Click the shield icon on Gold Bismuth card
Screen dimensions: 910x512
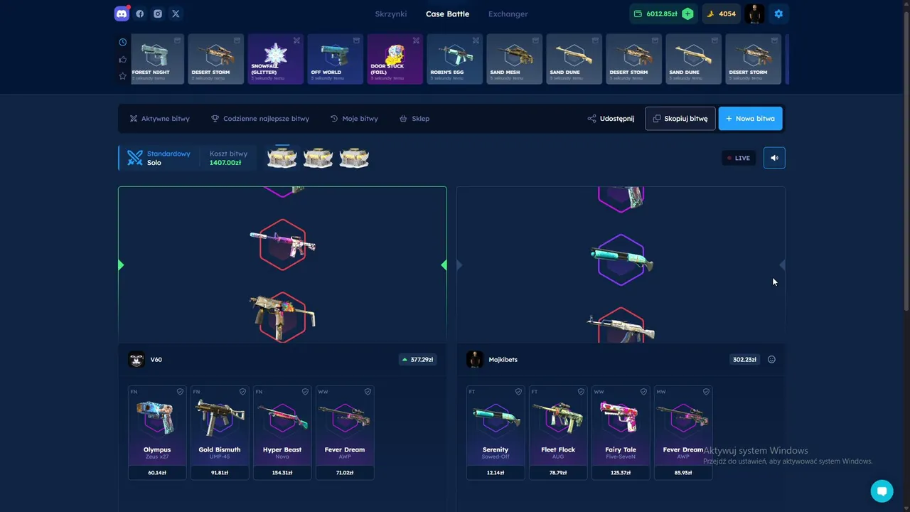(242, 392)
